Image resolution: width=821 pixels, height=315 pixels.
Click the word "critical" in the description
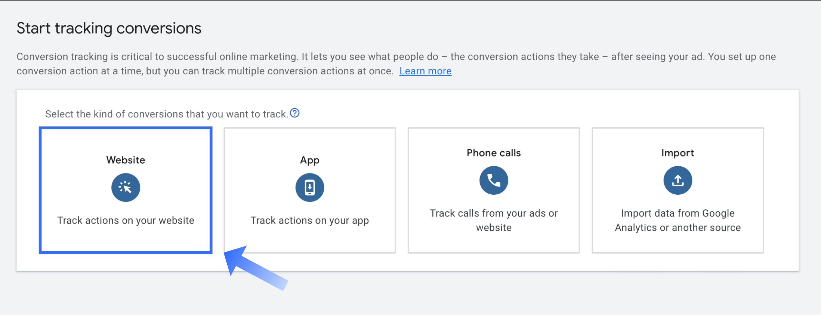pos(137,57)
